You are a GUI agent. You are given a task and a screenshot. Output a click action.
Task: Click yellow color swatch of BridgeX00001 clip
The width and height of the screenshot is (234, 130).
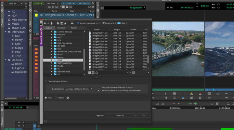(x=36, y=15)
